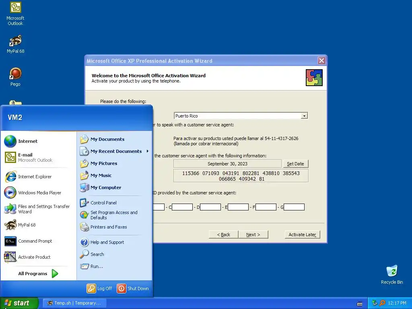Click confirmation ID field F

pos(266,207)
